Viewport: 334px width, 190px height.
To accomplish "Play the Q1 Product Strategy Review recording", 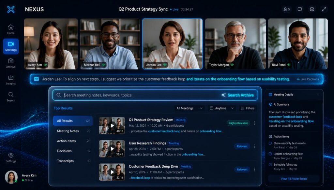I will tap(112, 126).
